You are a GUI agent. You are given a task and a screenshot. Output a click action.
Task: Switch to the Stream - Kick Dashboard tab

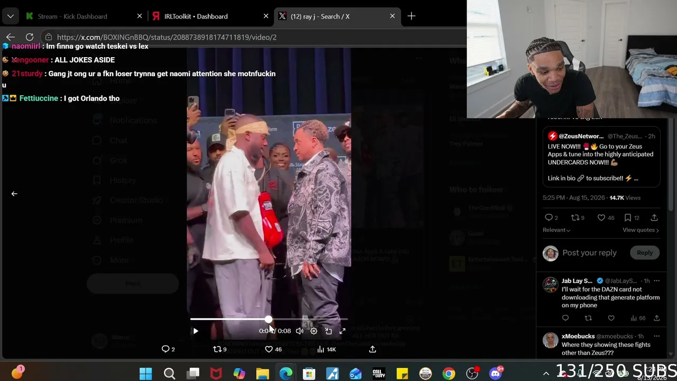[72, 16]
